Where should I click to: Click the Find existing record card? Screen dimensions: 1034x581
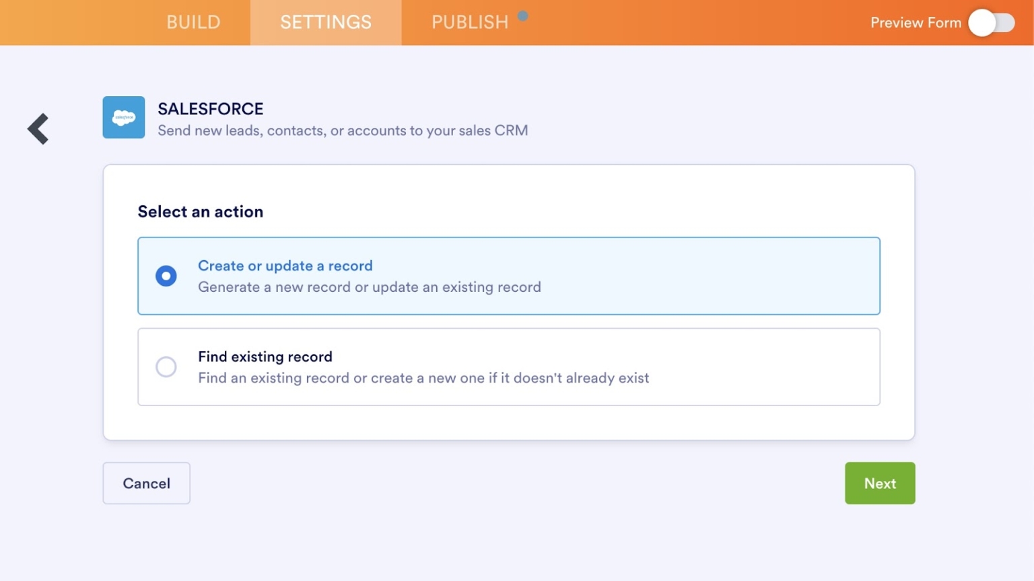coord(508,367)
